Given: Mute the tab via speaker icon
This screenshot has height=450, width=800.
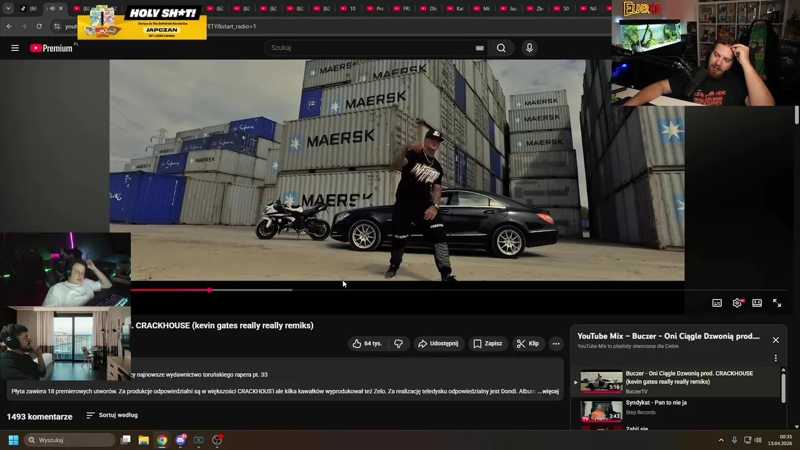Looking at the screenshot, I should pos(52,9).
